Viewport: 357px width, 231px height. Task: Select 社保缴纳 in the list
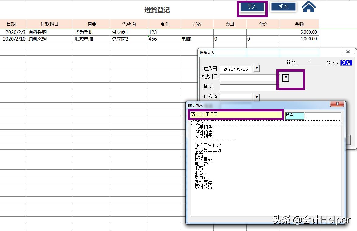tap(203, 159)
